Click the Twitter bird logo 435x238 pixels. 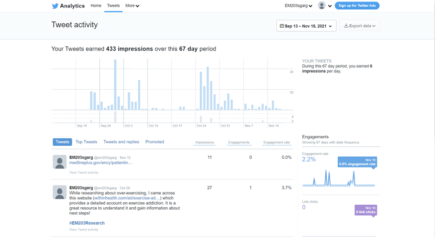pos(55,6)
